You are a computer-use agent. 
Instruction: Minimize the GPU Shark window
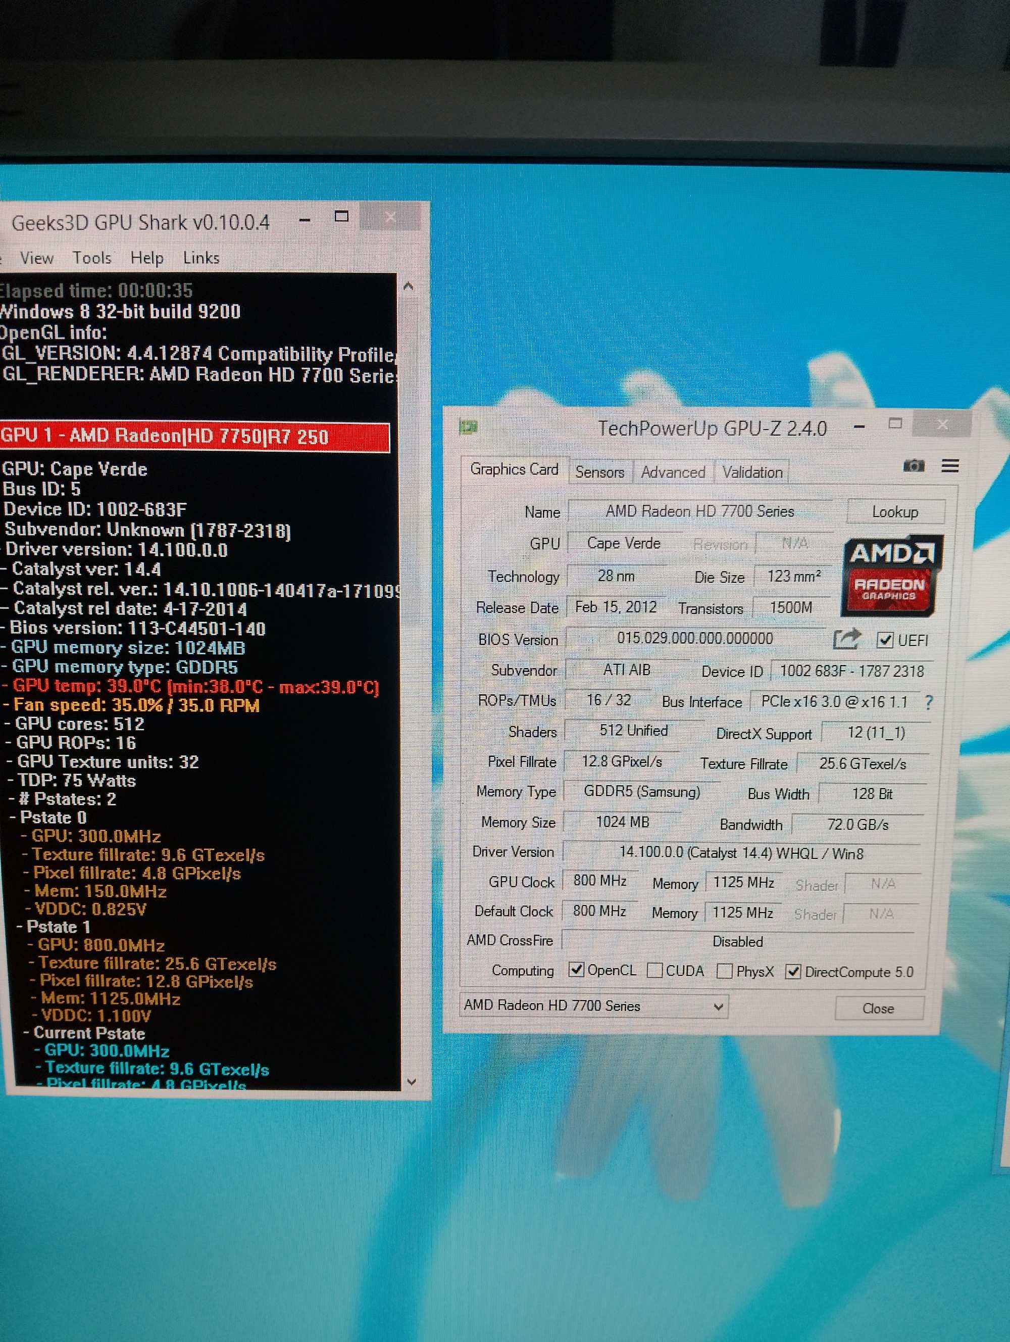[305, 220]
